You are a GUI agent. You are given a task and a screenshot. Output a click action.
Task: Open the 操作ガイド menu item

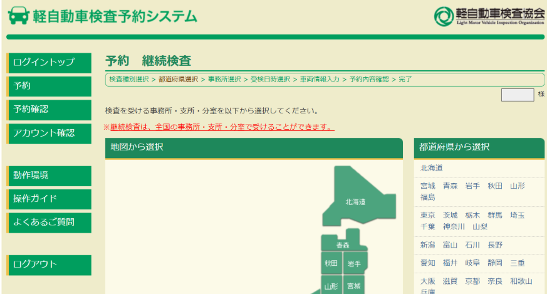(x=49, y=199)
